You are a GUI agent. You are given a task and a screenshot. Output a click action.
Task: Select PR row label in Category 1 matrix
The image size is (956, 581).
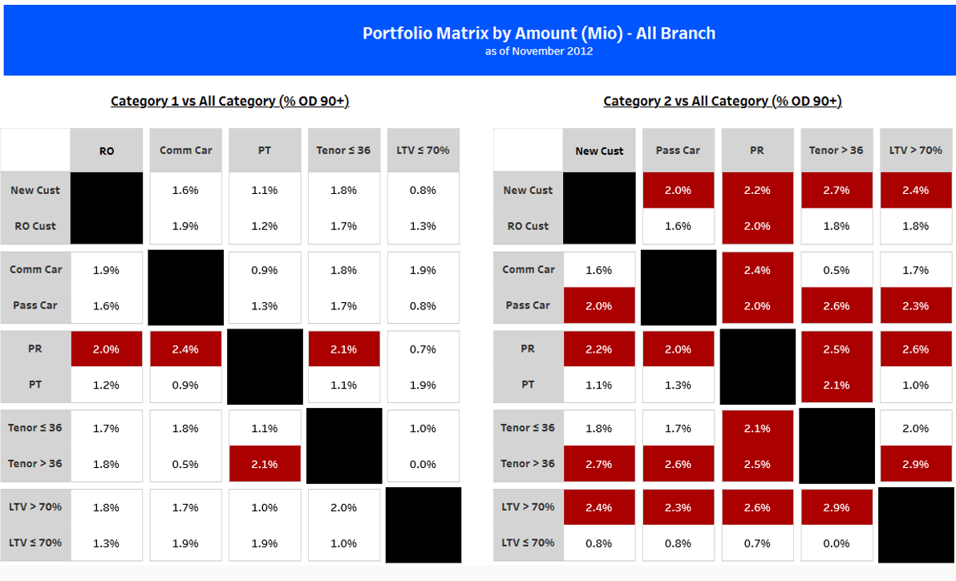coord(35,349)
